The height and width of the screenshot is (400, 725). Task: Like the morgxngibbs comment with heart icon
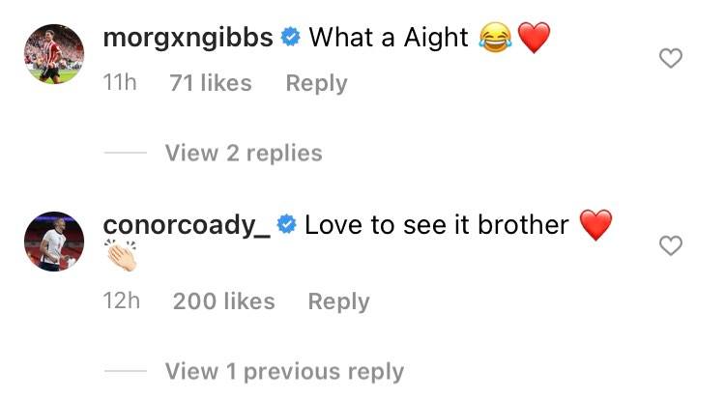tap(671, 58)
